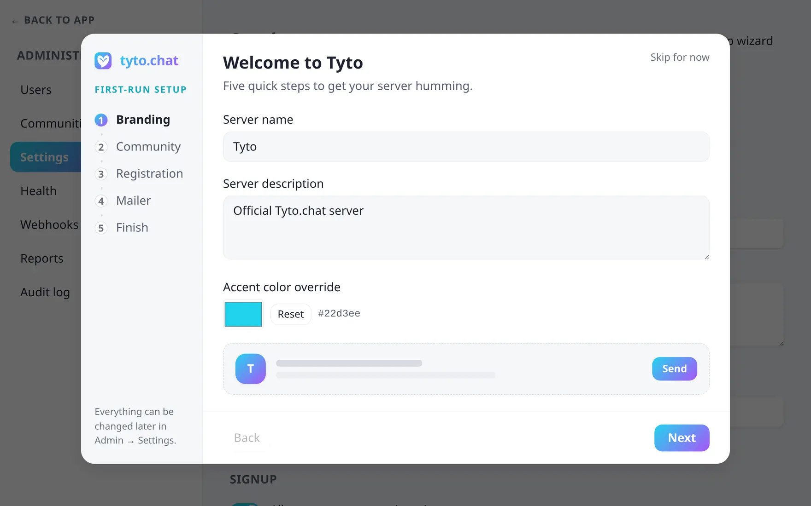Open Settings in the admin sidebar
The image size is (811, 506).
[x=45, y=157]
